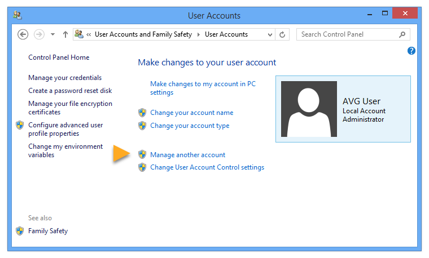
Task: Click the AVG User profile picture
Action: [309, 109]
